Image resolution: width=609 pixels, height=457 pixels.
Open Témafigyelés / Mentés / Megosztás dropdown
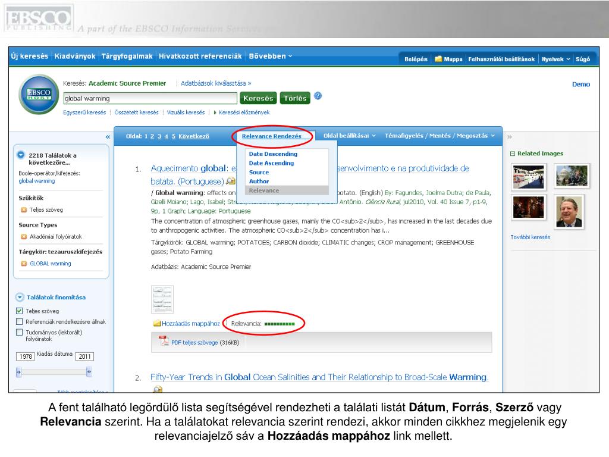pos(440,136)
